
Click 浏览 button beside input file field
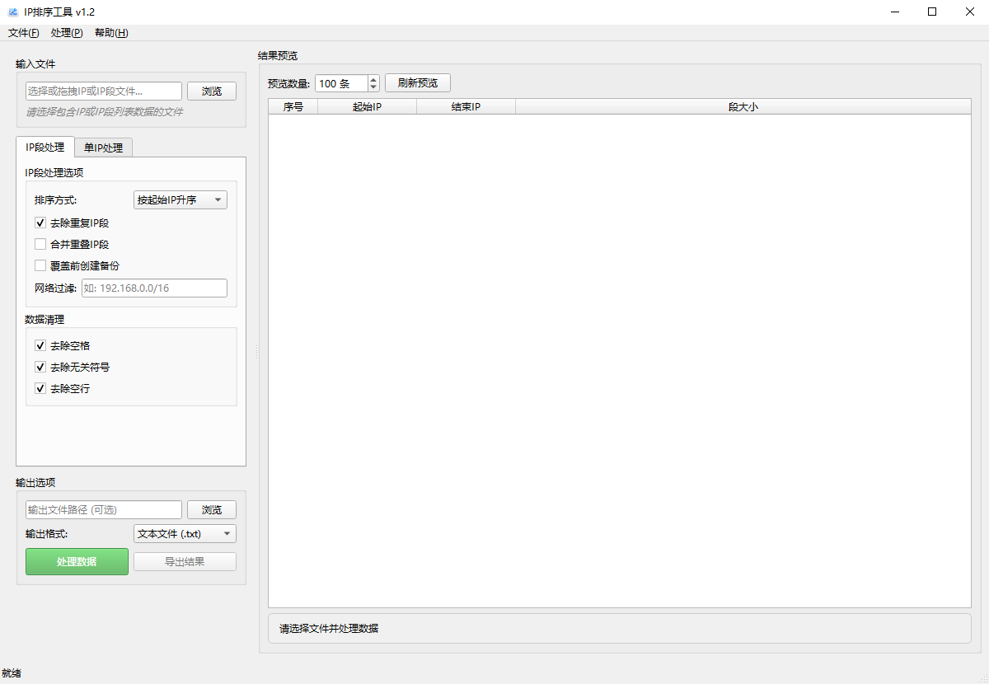coord(212,91)
